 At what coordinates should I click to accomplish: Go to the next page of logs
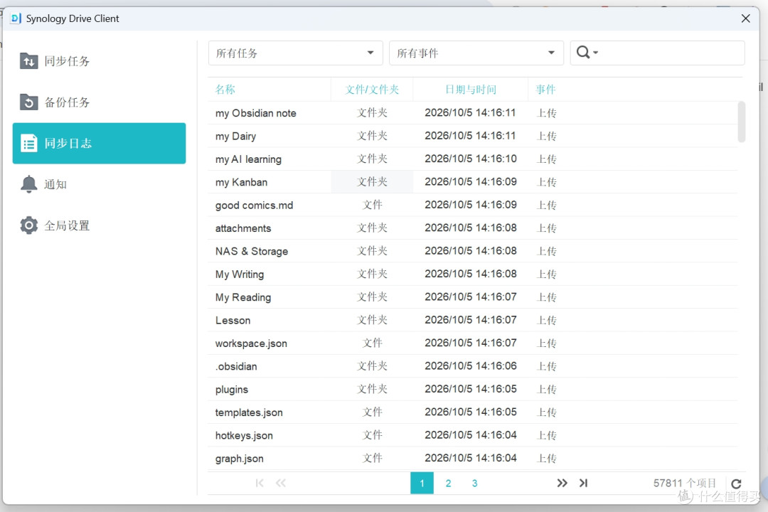pyautogui.click(x=562, y=483)
